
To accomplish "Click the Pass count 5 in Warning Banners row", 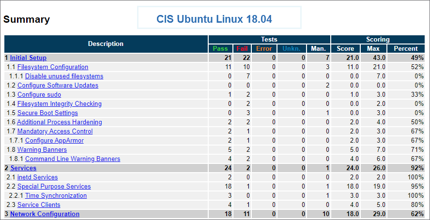I will 230,149.
